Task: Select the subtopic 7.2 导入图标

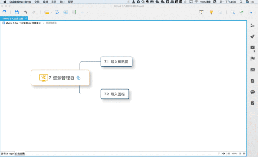Action: point(115,94)
